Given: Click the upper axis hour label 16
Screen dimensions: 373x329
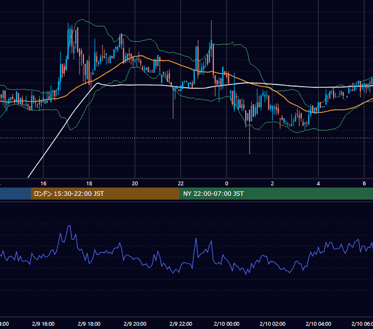Looking at the screenshot, I should pos(43,184).
